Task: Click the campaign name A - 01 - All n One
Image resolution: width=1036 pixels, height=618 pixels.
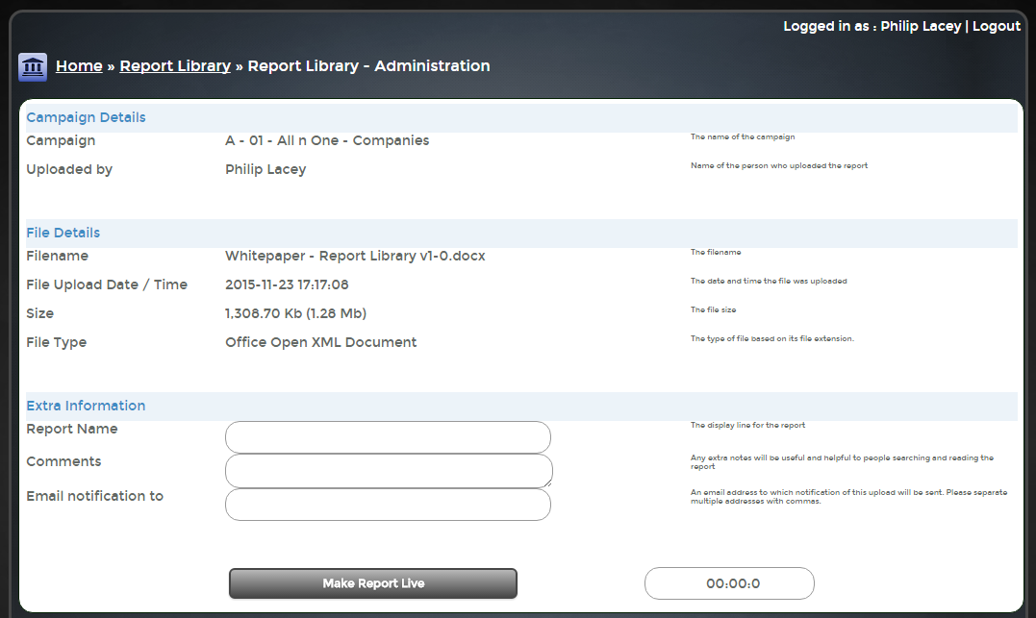Action: 326,140
